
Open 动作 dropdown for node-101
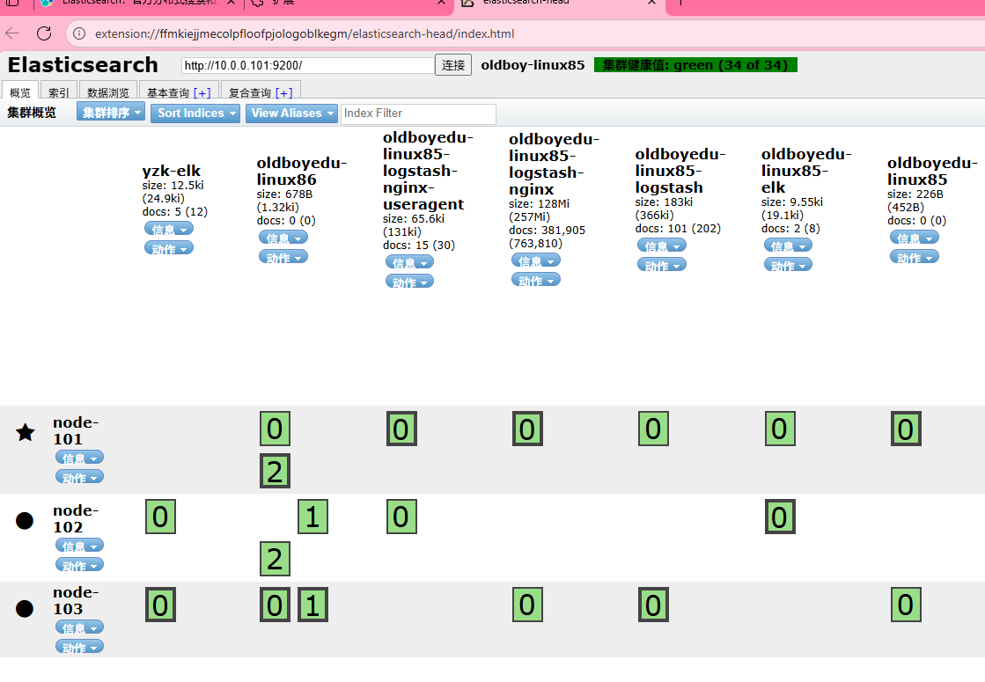point(80,477)
